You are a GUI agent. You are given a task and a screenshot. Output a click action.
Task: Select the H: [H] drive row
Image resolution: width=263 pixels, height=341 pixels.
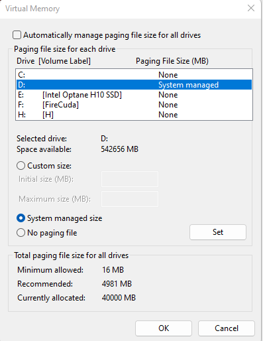point(134,115)
